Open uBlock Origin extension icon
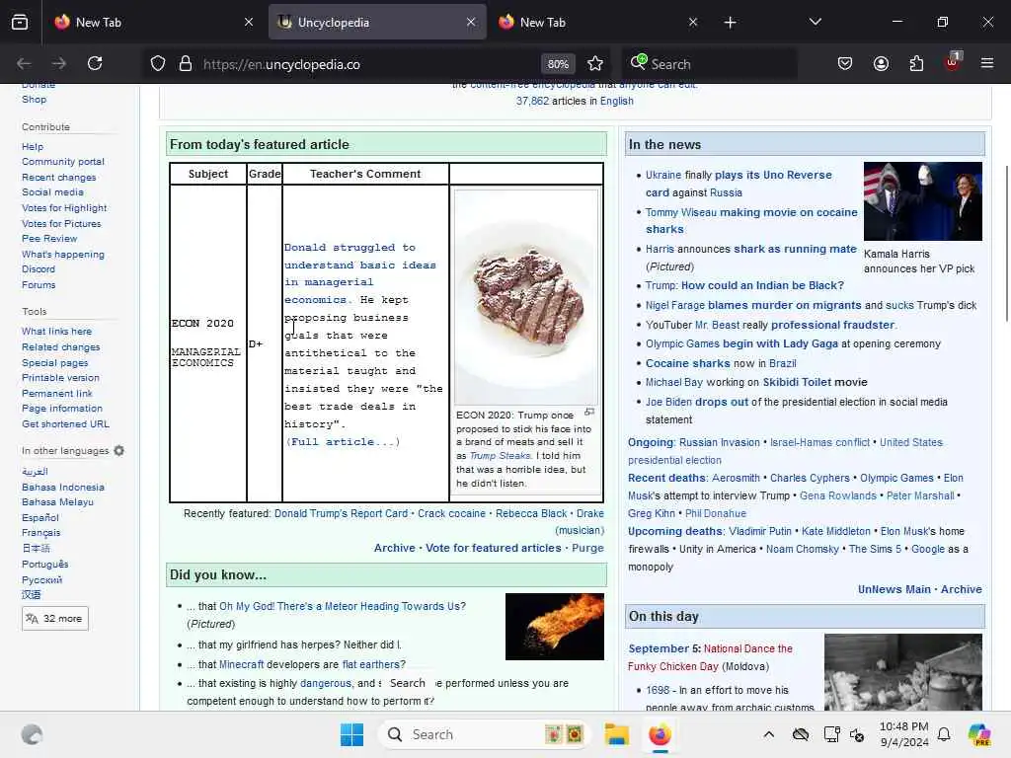The width and height of the screenshot is (1011, 758). [x=953, y=62]
